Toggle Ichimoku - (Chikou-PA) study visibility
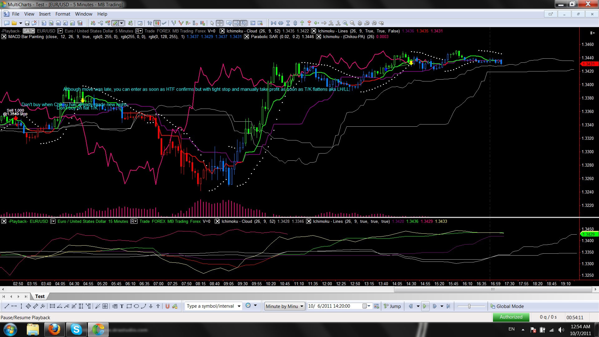Screen dimensions: 599x337 tap(319, 37)
